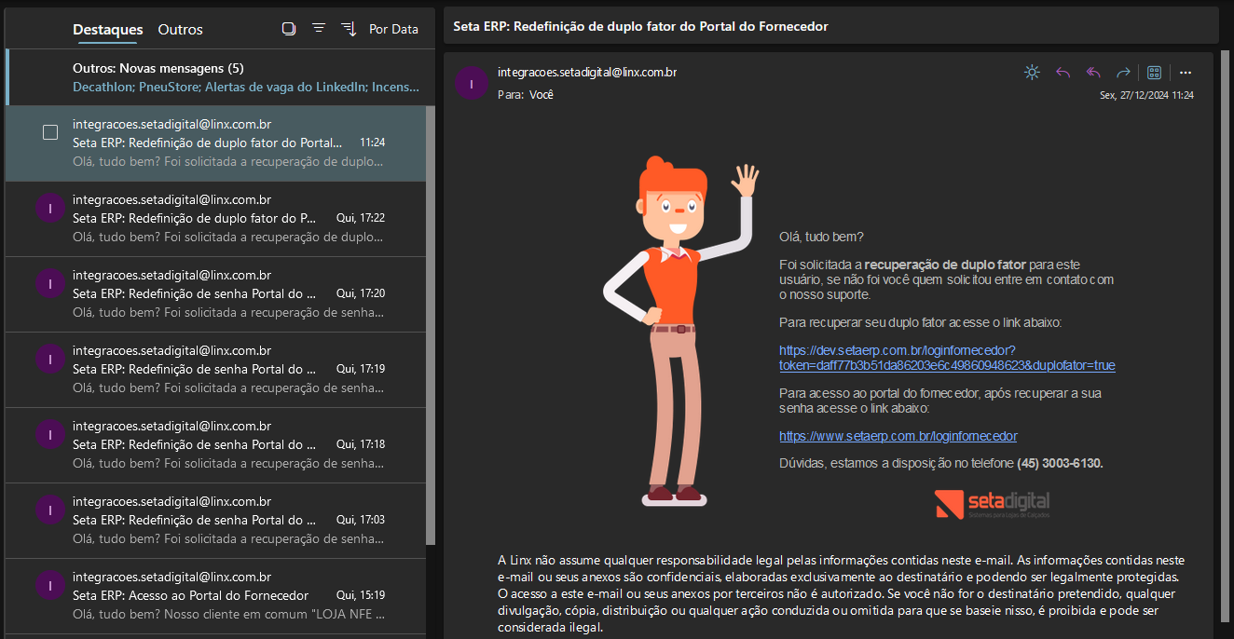This screenshot has height=639, width=1234.
Task: Click the phone number (45) 3003-6130
Action: point(1060,463)
